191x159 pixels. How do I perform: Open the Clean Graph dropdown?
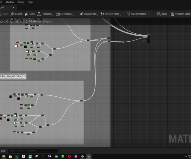click(x=88, y=14)
